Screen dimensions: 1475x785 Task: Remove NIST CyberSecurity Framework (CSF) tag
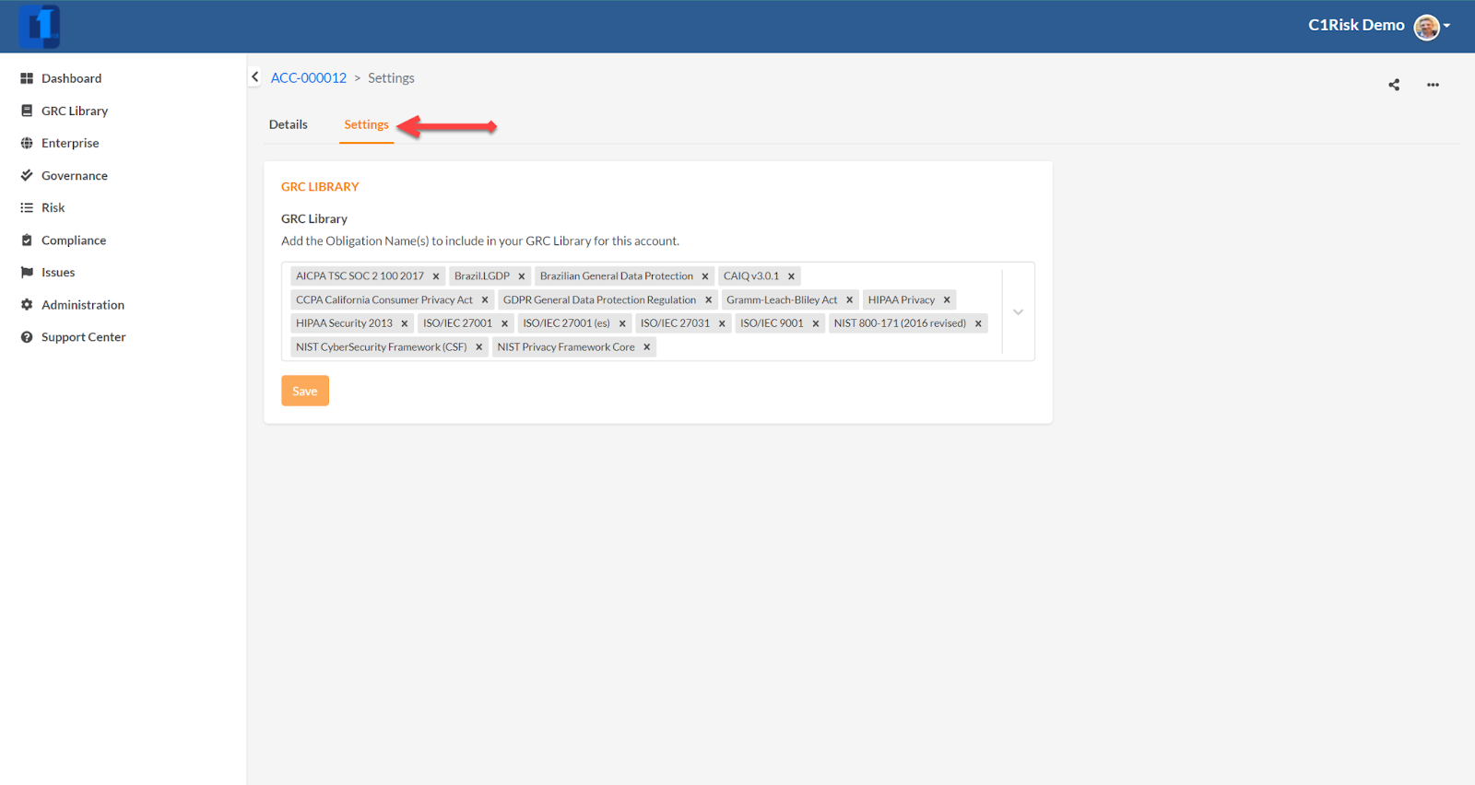point(479,347)
